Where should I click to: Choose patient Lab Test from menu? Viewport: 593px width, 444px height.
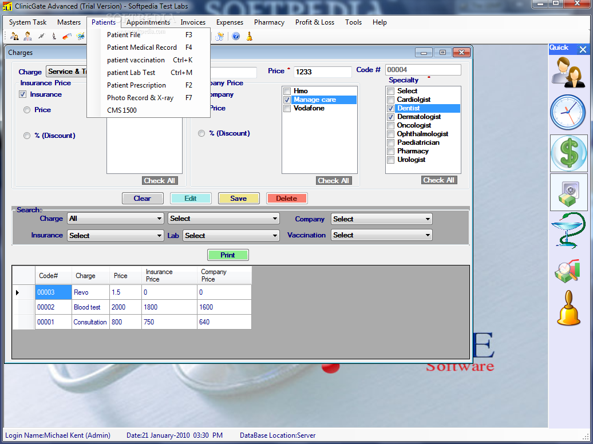149,73
